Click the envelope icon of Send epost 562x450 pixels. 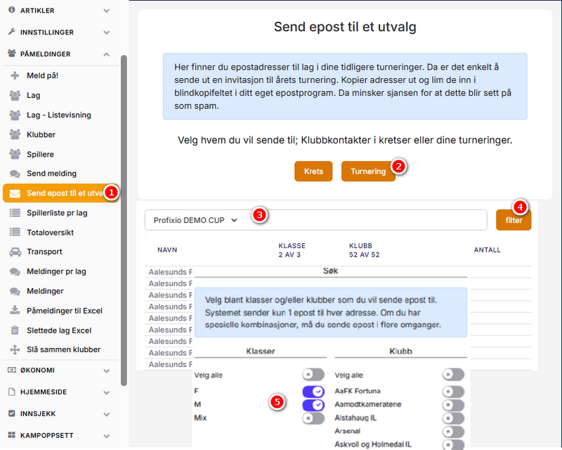15,193
